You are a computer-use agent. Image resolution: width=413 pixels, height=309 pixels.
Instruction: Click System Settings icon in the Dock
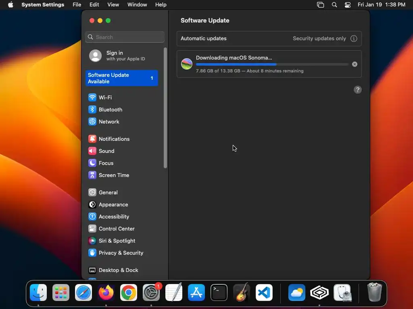tap(151, 293)
